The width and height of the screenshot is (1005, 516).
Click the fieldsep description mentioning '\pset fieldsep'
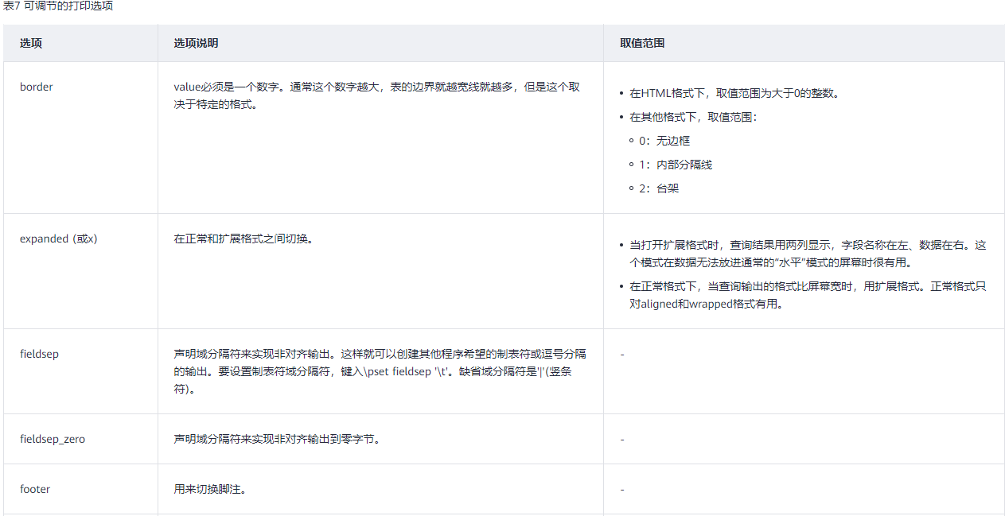click(x=381, y=371)
